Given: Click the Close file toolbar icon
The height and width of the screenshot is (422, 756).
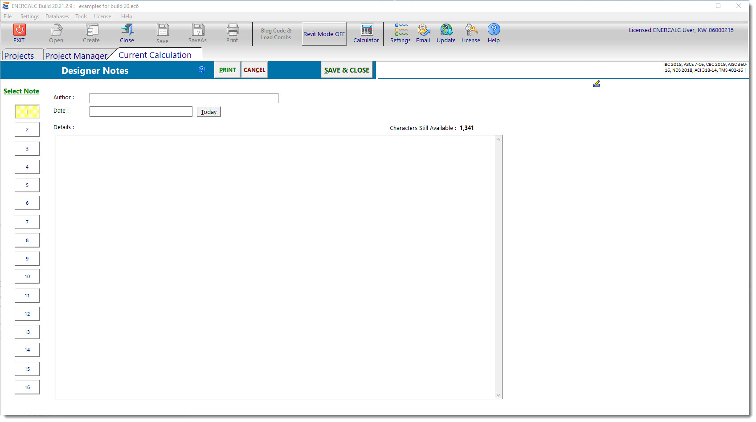Looking at the screenshot, I should (x=127, y=30).
